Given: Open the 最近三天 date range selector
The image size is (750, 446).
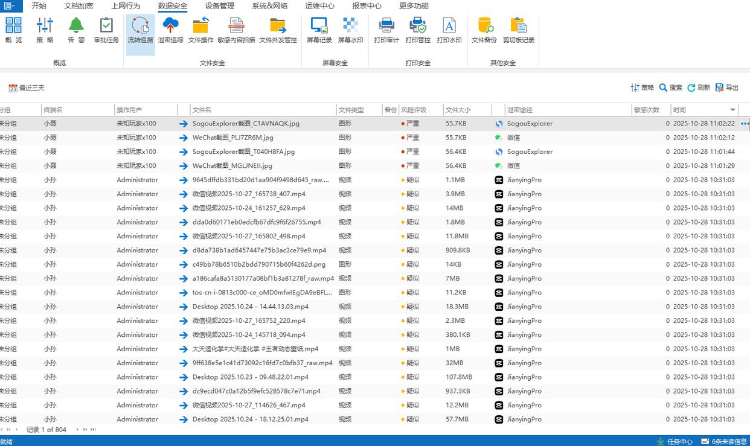Looking at the screenshot, I should pyautogui.click(x=27, y=88).
